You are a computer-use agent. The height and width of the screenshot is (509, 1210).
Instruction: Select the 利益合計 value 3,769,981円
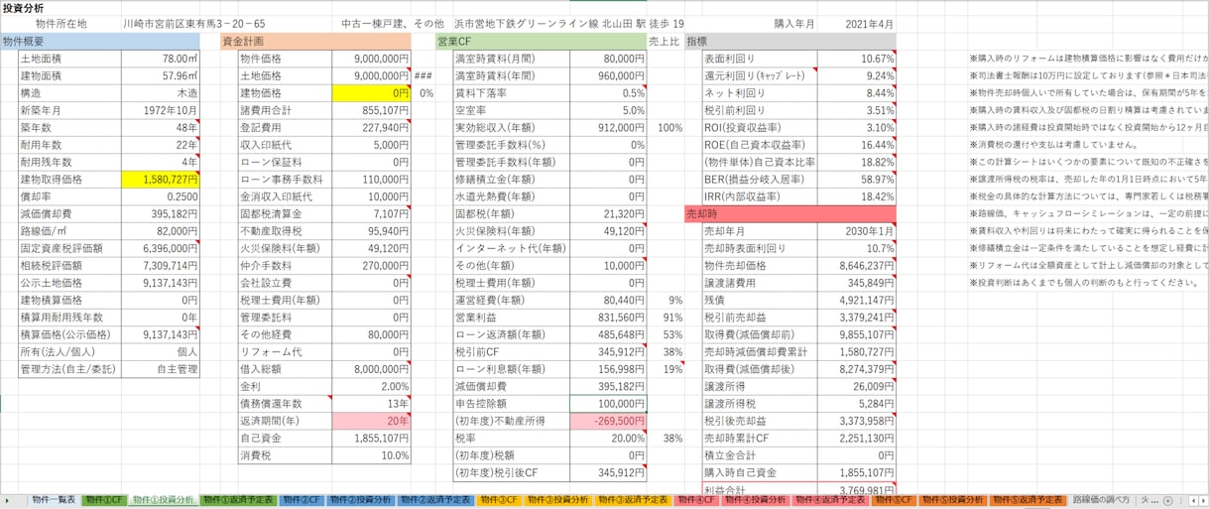(856, 489)
